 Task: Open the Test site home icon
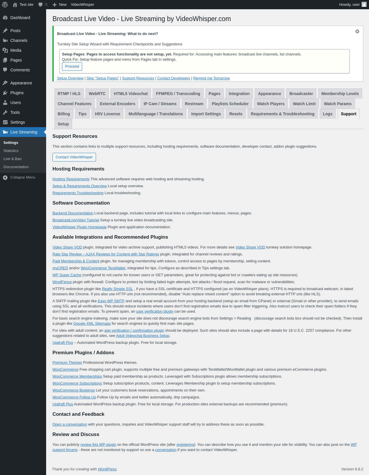coord(15,5)
